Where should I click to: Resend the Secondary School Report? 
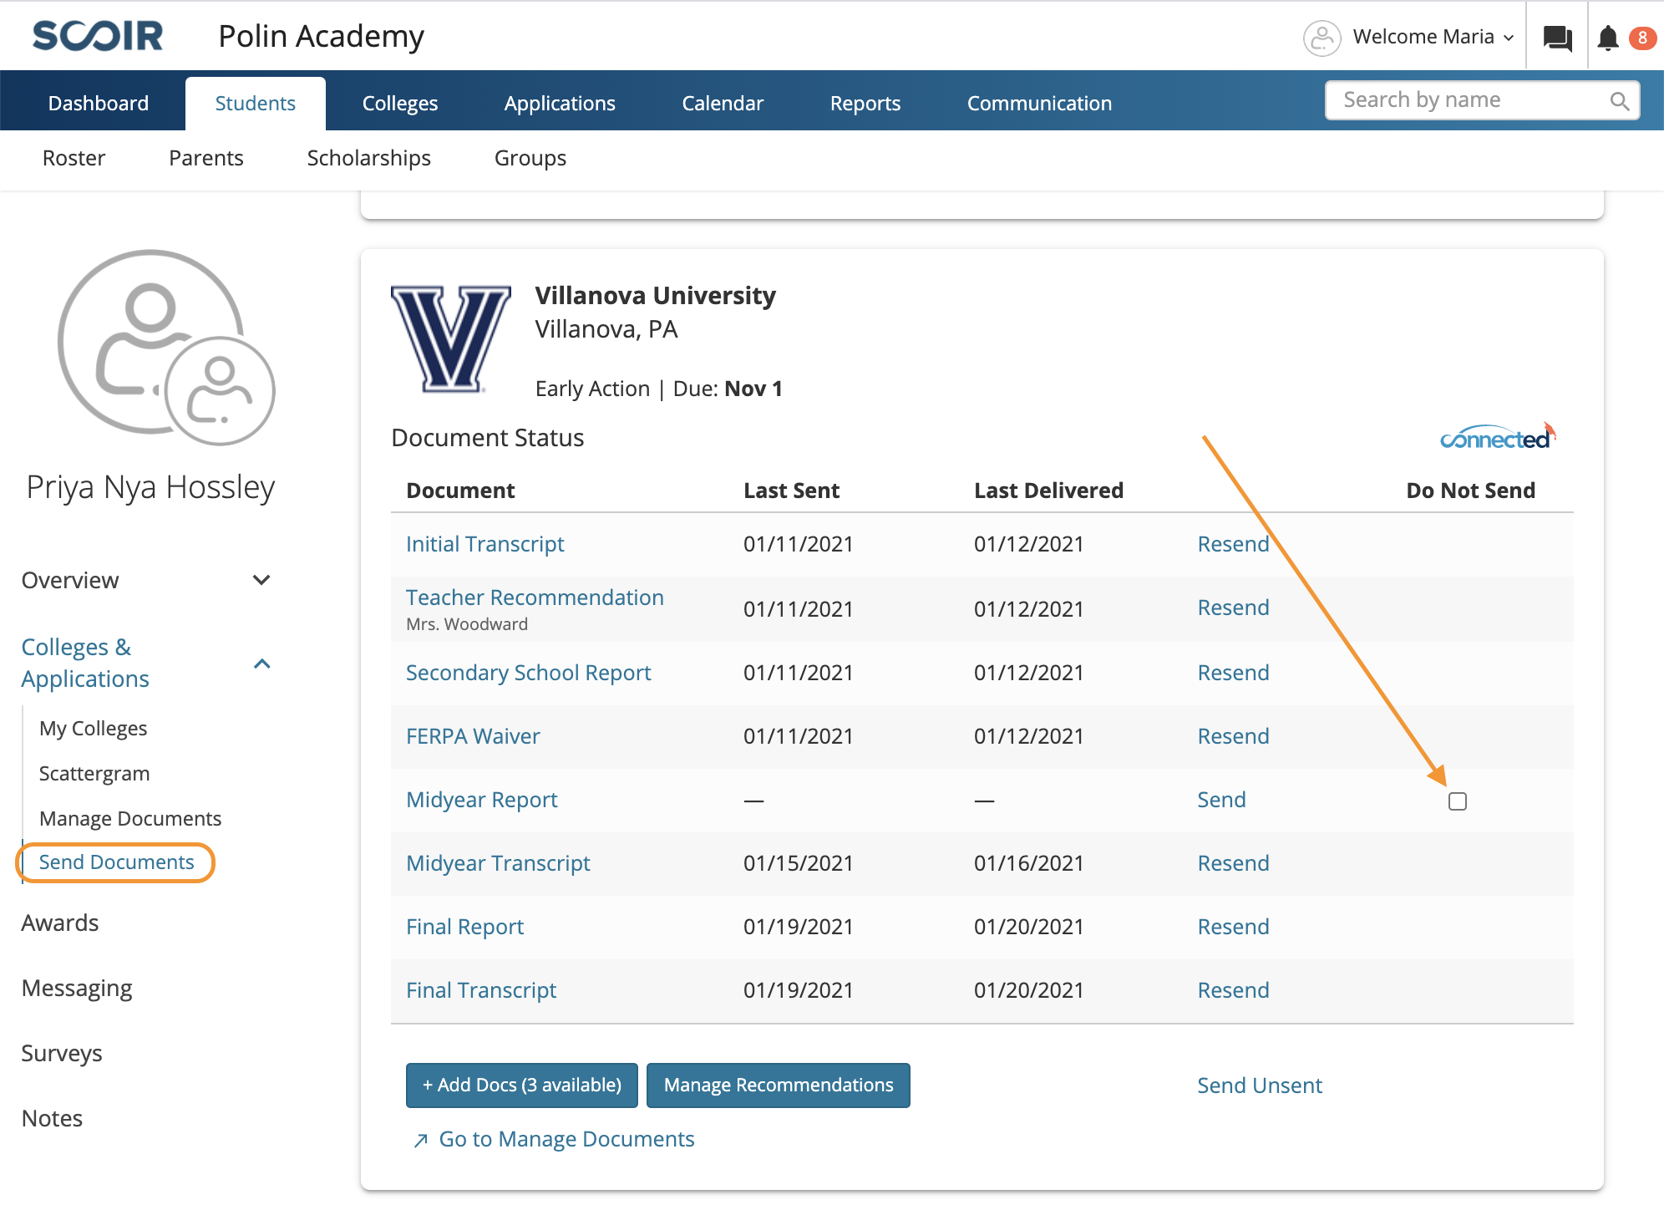point(1233,673)
